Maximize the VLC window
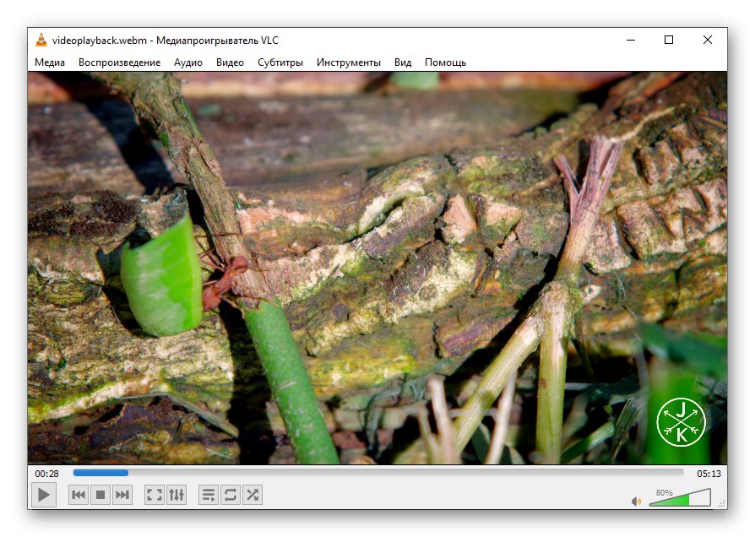Screen dimensions: 755x537 669,40
